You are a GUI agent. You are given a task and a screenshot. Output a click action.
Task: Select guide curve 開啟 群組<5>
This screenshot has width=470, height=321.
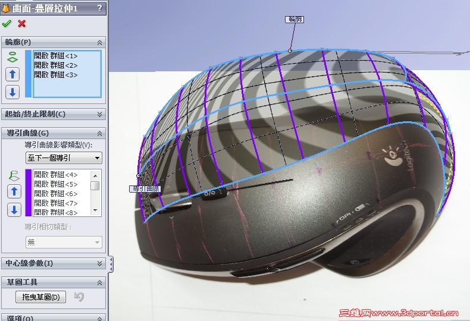[56, 184]
